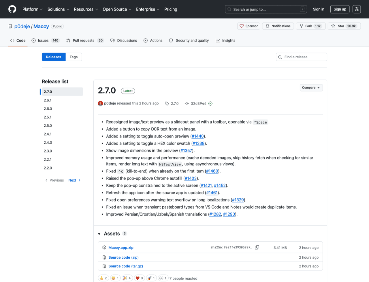React with the party popper emoji
369x282 pixels.
pos(127,278)
